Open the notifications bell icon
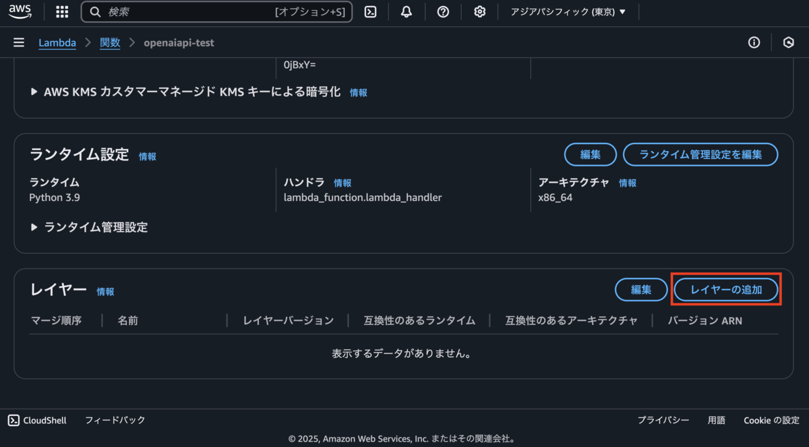Screen dimensions: 809x447 407,11
